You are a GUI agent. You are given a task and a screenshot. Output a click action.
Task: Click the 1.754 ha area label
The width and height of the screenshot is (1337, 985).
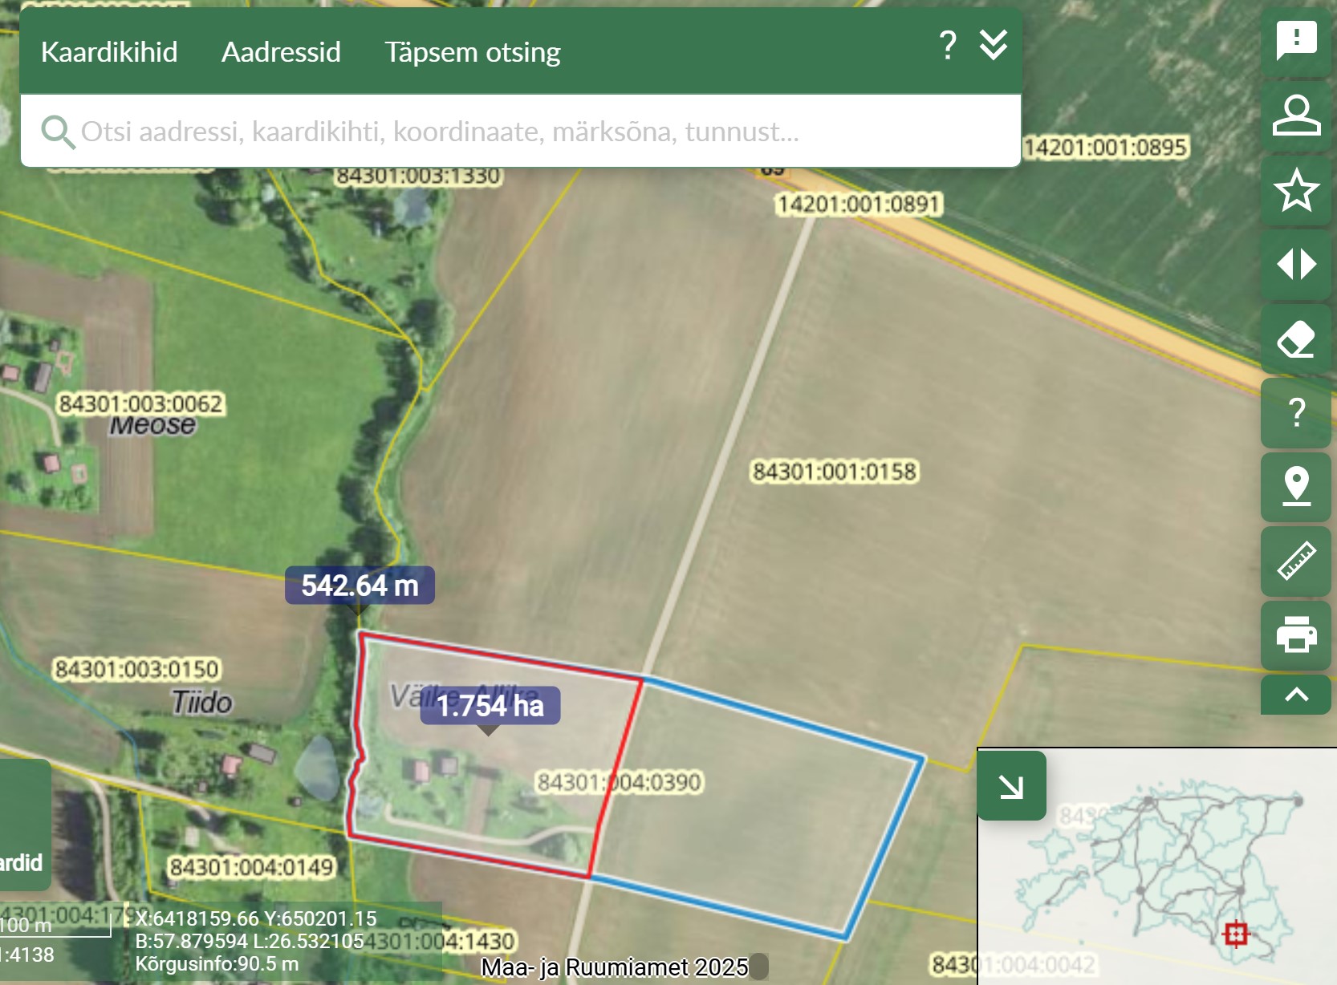490,706
